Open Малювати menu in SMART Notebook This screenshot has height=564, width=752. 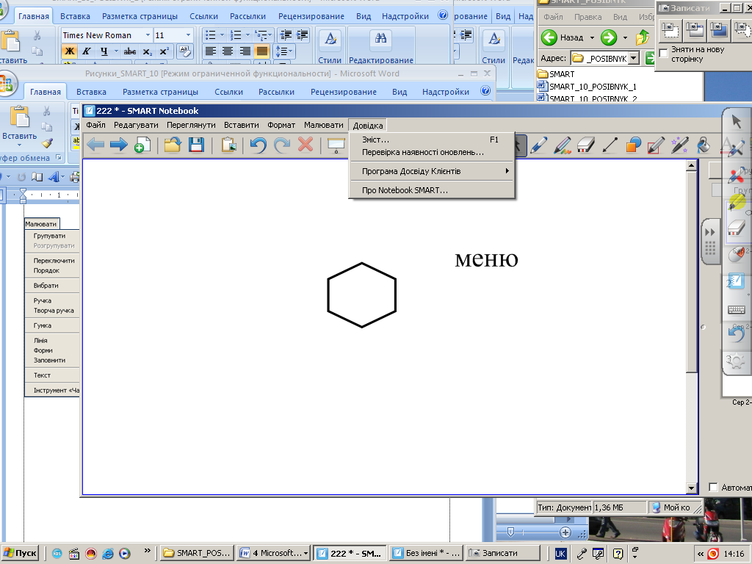click(324, 125)
